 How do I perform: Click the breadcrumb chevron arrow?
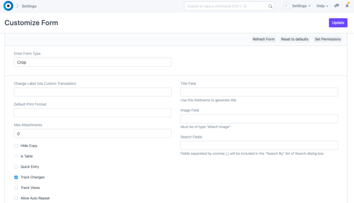click(18, 6)
